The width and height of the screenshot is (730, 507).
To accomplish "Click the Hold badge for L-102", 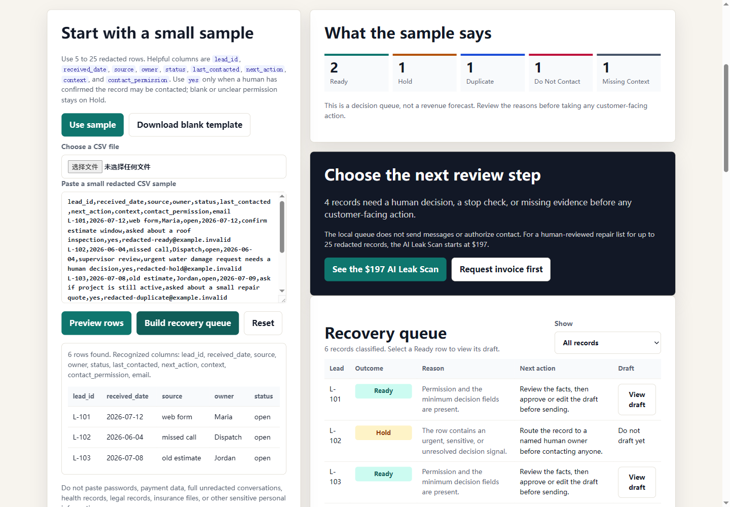I will (x=383, y=432).
